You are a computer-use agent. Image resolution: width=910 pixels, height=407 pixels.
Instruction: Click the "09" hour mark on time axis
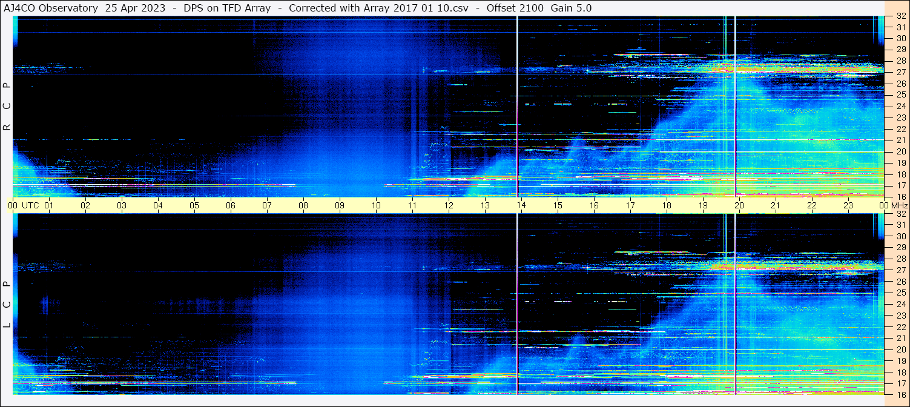pos(340,205)
